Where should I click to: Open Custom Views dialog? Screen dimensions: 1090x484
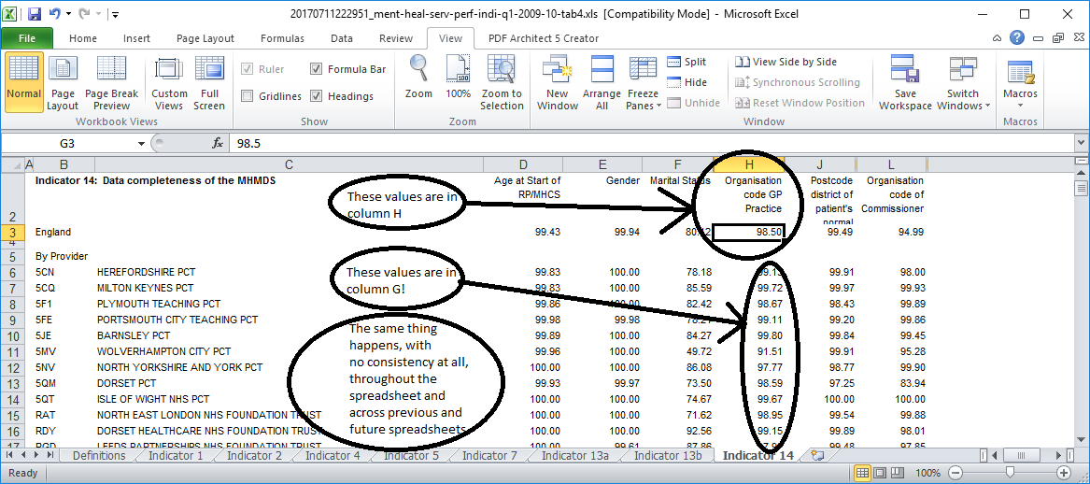170,82
